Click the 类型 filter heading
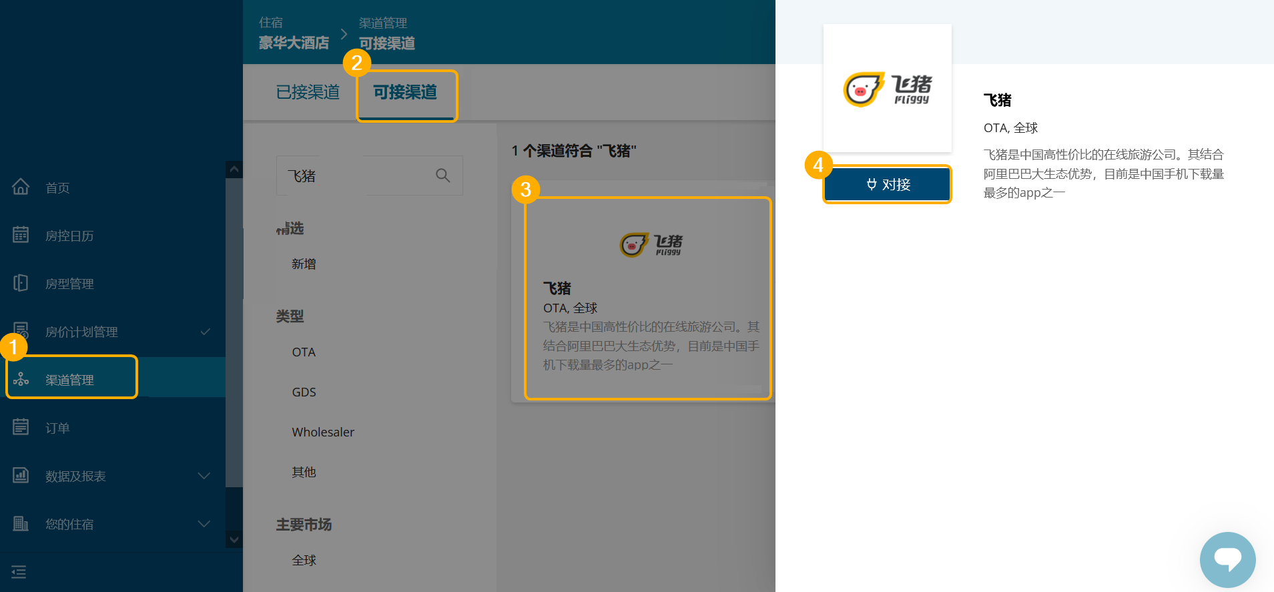 coord(290,316)
